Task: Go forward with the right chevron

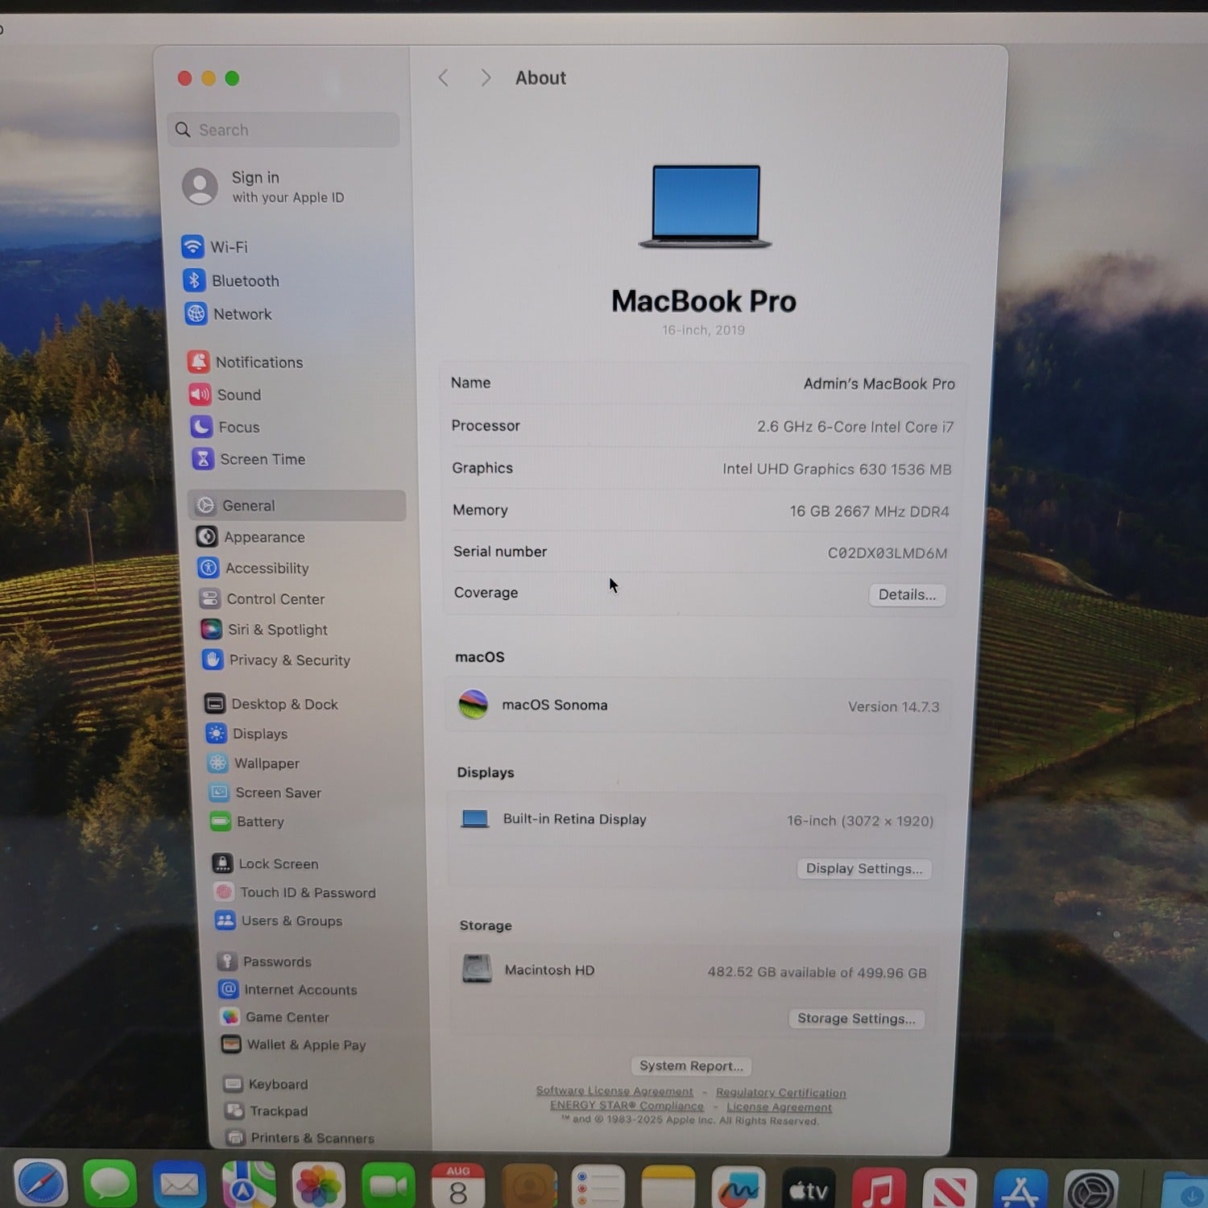Action: (x=485, y=78)
